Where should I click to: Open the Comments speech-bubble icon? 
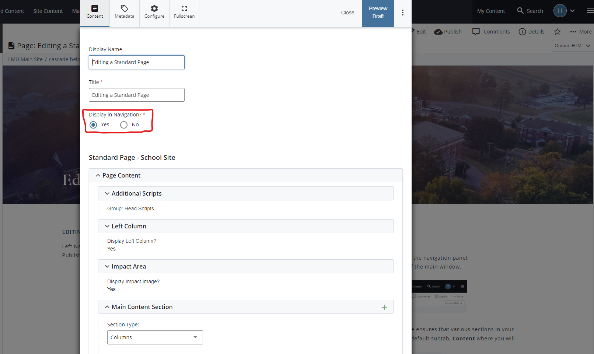(476, 32)
